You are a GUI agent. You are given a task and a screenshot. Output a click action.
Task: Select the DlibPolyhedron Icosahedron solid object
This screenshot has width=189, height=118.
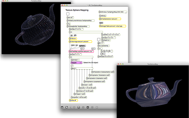94,81
